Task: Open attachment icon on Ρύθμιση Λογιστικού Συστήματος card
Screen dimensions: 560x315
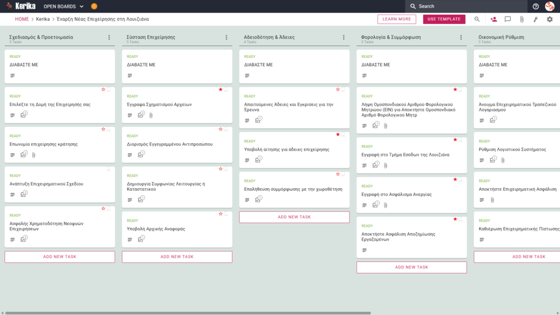Action: click(x=503, y=160)
